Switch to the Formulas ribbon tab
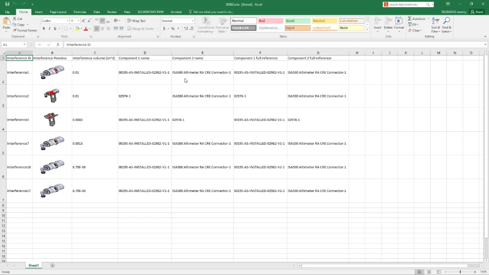489x275 pixels. click(80, 11)
